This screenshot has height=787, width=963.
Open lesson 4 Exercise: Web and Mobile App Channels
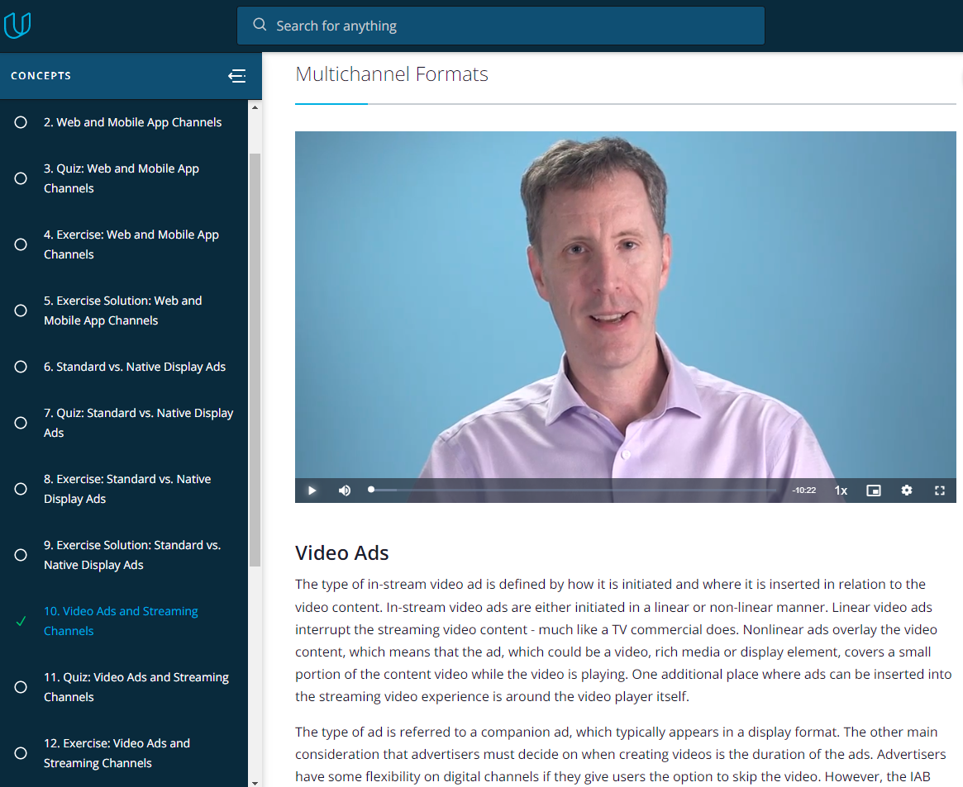131,244
